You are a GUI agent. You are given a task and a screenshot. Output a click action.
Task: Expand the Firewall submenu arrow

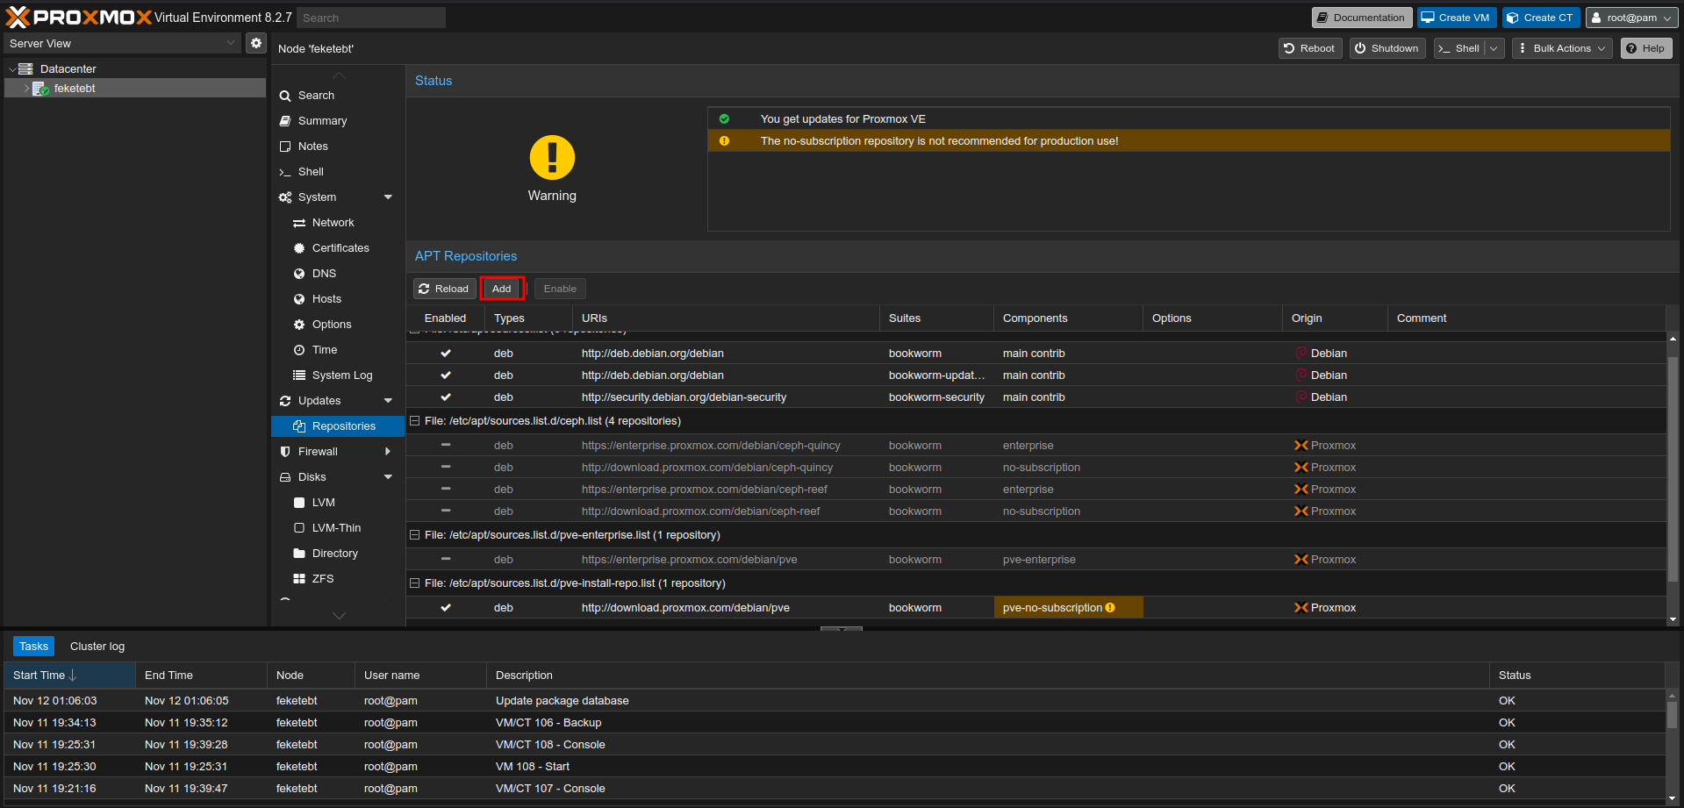click(388, 452)
